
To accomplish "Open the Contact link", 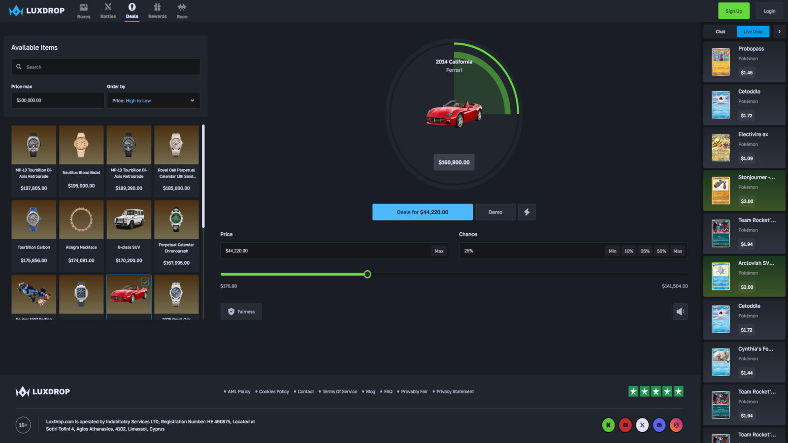I will (x=305, y=392).
